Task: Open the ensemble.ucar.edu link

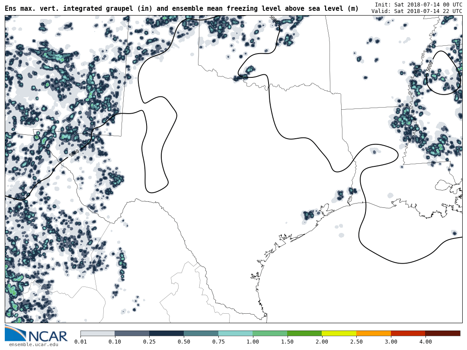Action: click(x=33, y=344)
